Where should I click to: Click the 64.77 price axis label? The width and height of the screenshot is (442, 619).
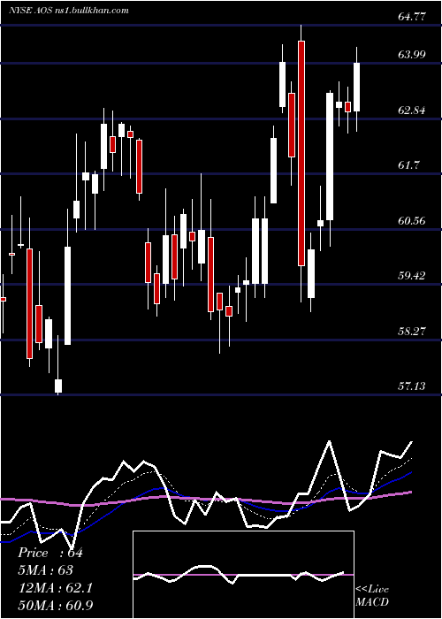tap(412, 18)
